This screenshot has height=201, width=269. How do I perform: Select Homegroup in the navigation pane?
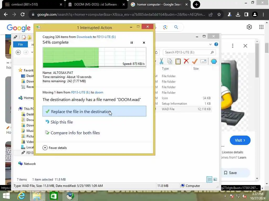[26, 98]
